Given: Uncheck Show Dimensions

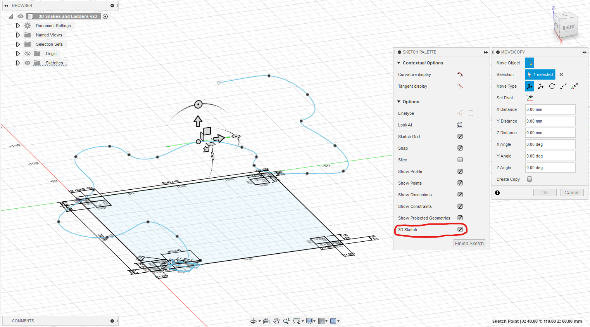Looking at the screenshot, I should point(460,195).
